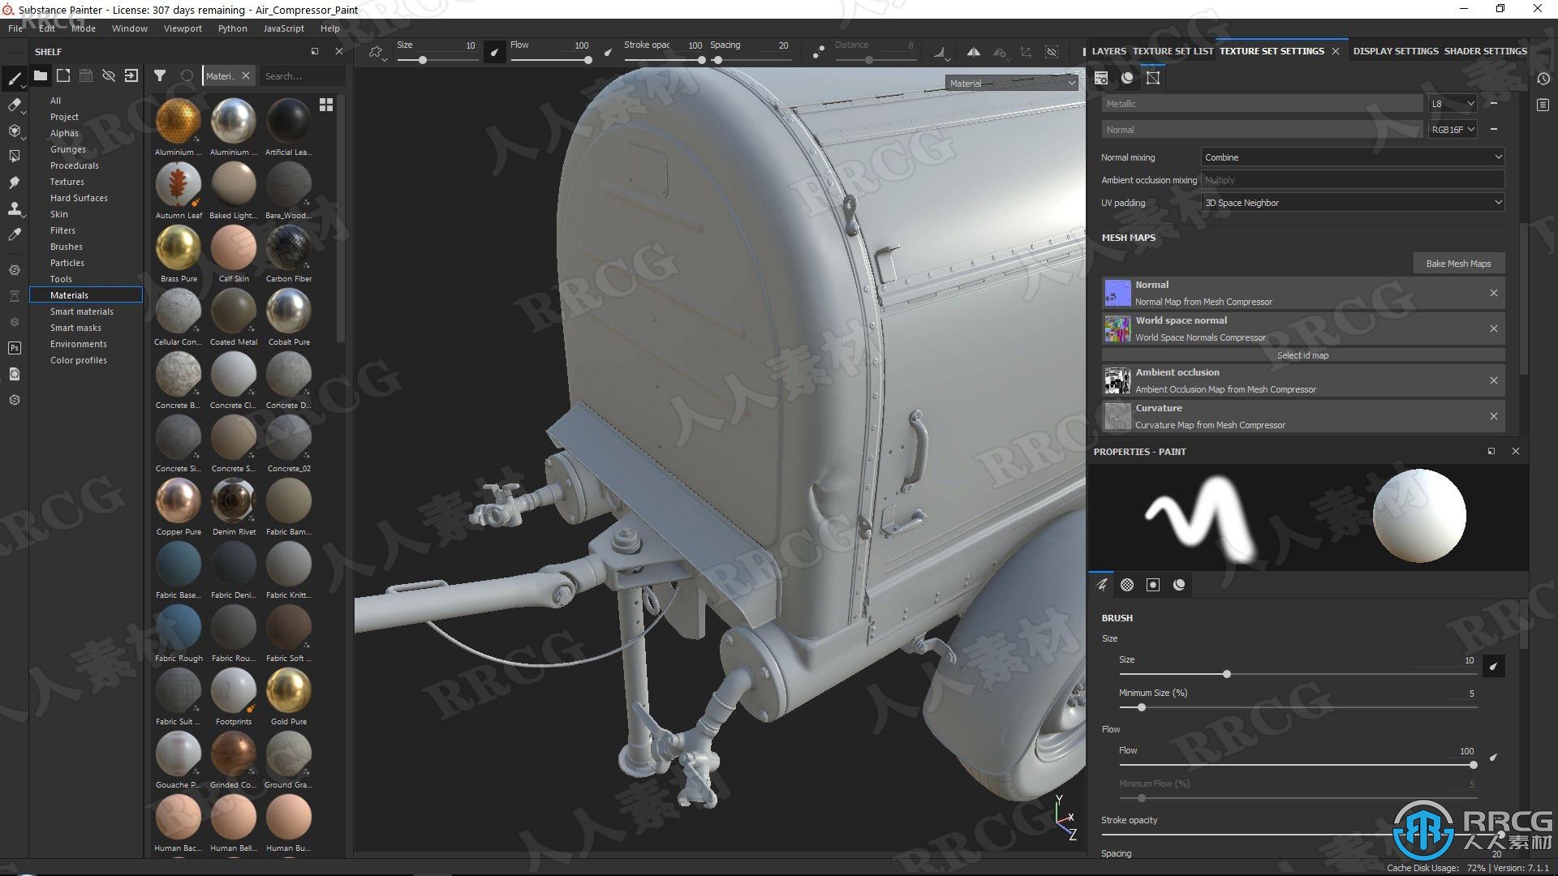Select the Materials shelf category
Screen dimensions: 1558x876
click(68, 294)
